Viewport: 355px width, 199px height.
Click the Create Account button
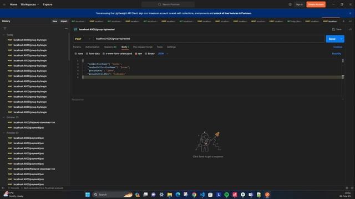[x=316, y=4]
